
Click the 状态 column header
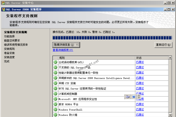152,58
